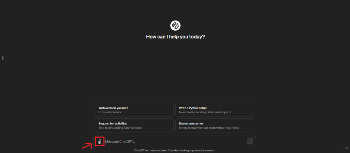Click the "ChatGPT can make mistakes" notice
Viewport: 350px width, 153px height.
[x=150, y=150]
